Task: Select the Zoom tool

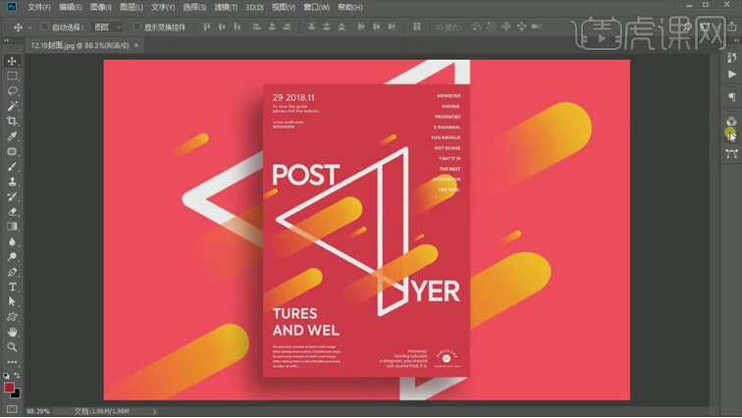Action: point(12,347)
